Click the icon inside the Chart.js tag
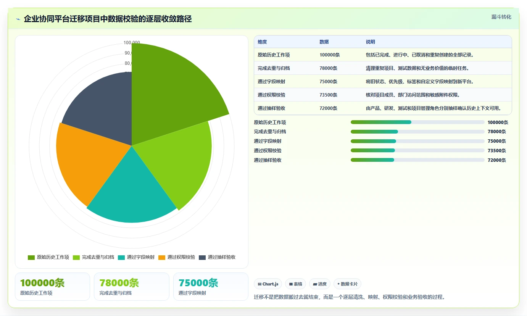Image resolution: width=527 pixels, height=316 pixels. pos(259,284)
